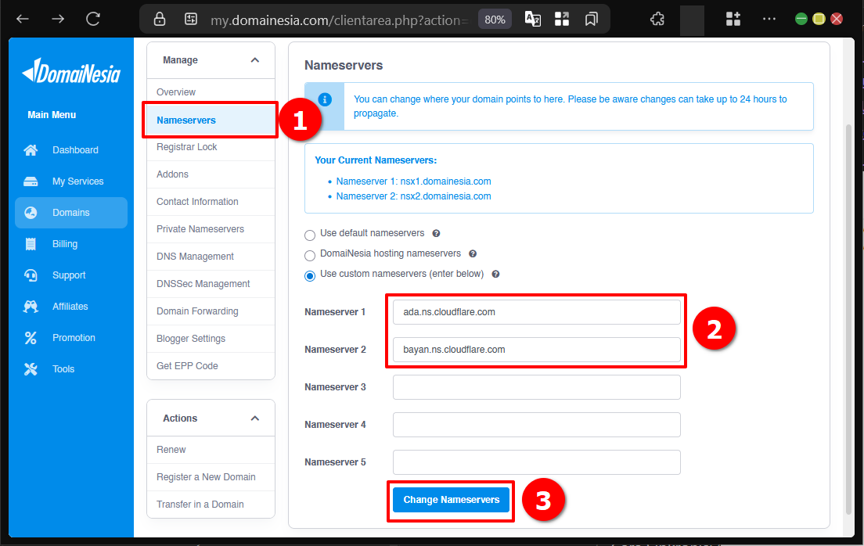Open Support in the sidebar

pos(71,275)
